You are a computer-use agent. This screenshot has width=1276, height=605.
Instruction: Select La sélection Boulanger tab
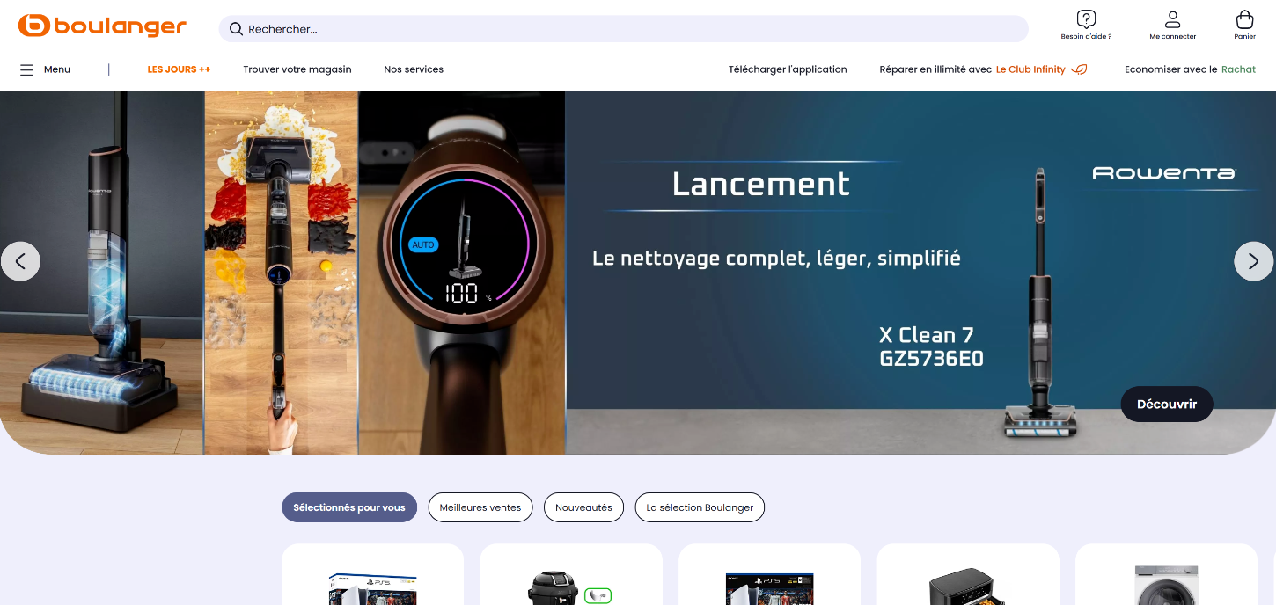(700, 507)
